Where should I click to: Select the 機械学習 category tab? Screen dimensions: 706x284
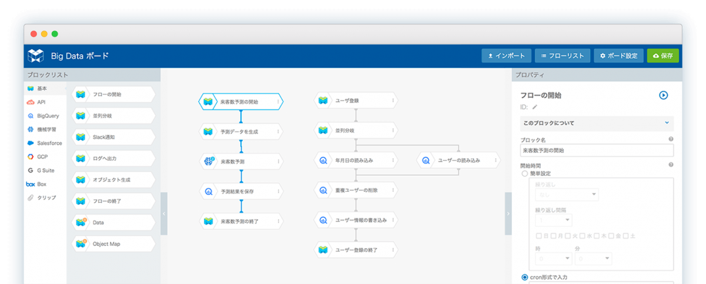(45, 129)
